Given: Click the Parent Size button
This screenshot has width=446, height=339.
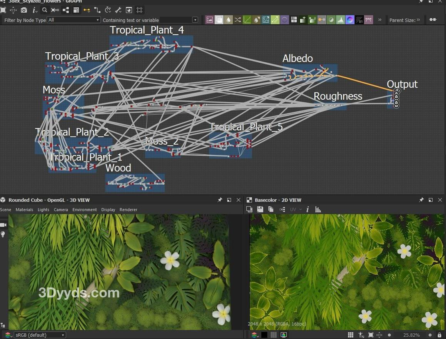Looking at the screenshot, I should point(404,20).
